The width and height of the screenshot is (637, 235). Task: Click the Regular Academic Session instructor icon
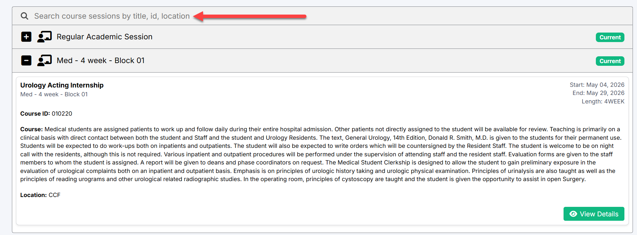(x=45, y=37)
